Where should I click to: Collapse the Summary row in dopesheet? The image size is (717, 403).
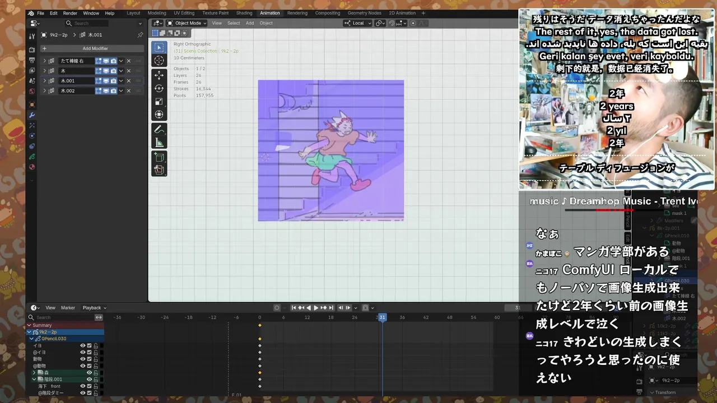tap(30, 325)
